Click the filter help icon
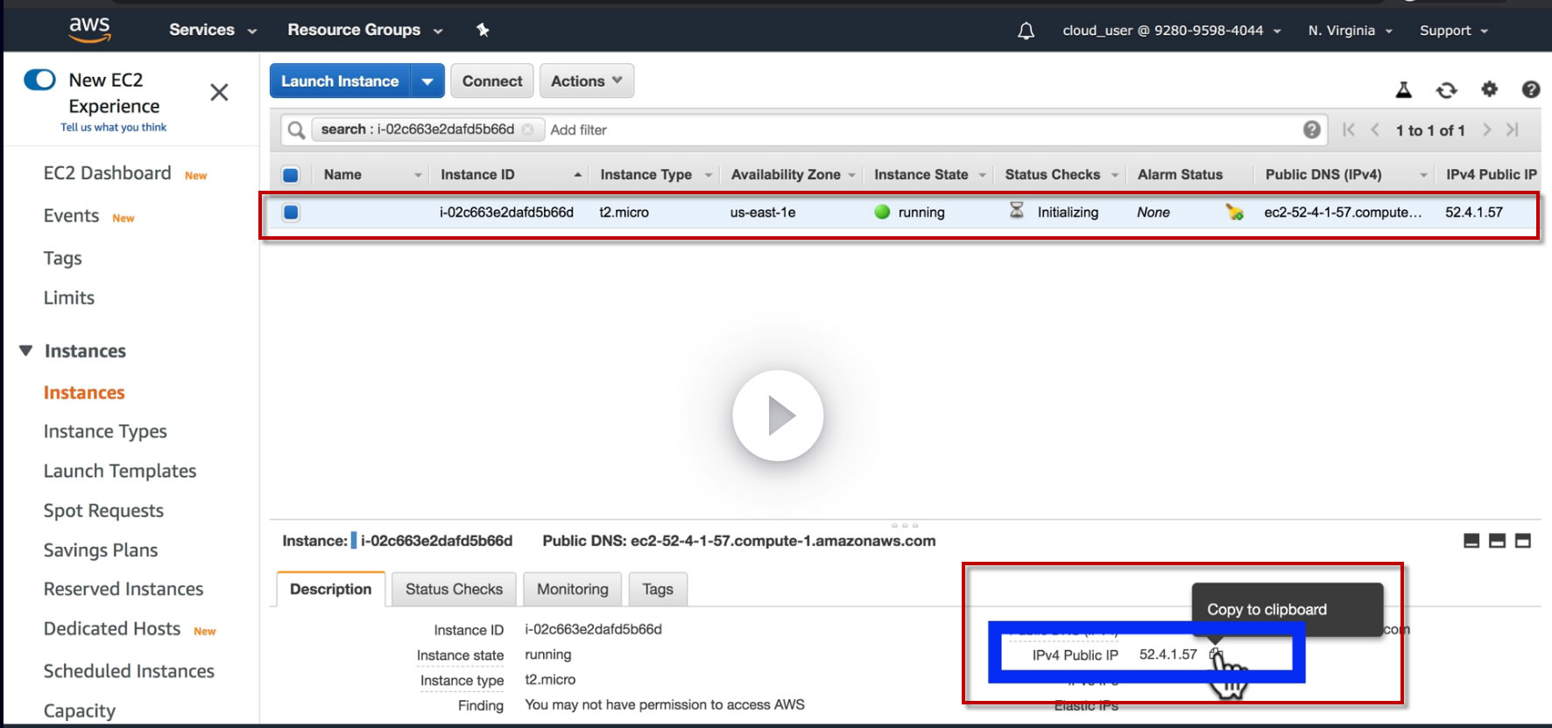 click(1311, 129)
